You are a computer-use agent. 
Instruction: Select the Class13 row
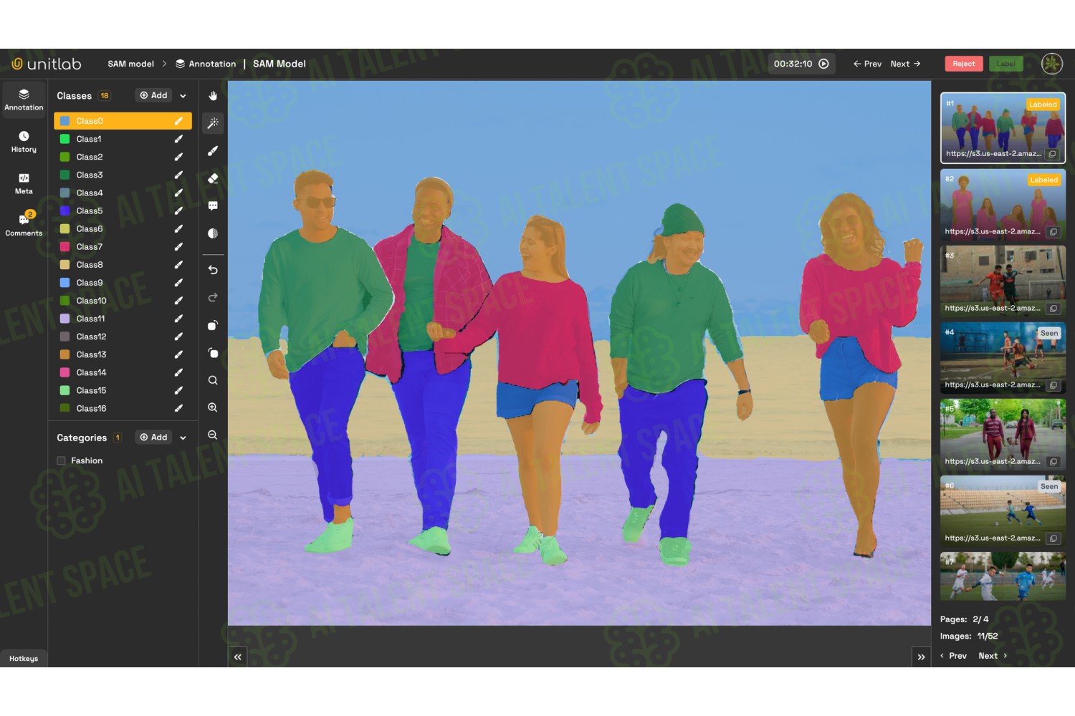123,354
